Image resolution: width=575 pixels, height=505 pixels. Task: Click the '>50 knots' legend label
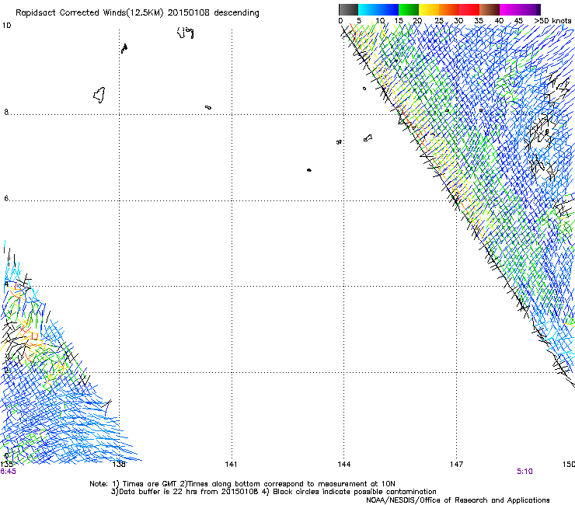tap(552, 20)
